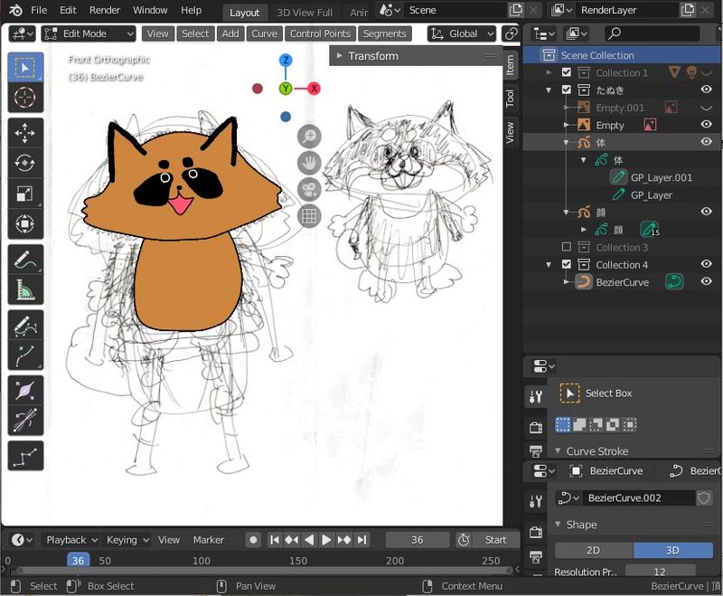Hide the 顔 object in the viewport
Viewport: 723px width, 596px height.
point(706,211)
